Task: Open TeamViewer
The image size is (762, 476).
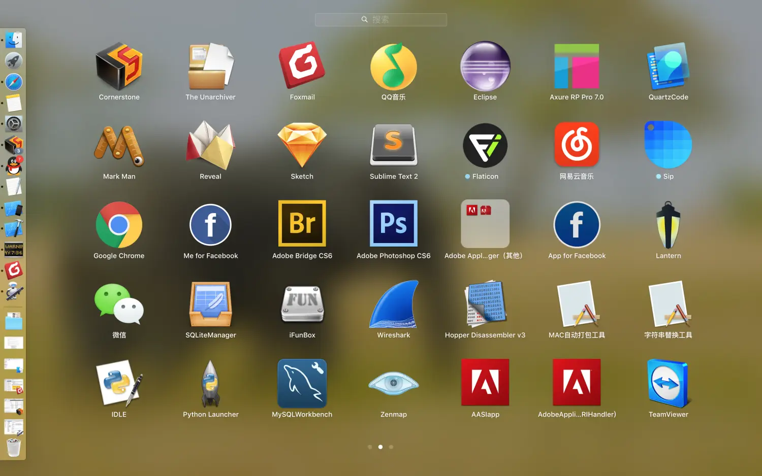Action: pos(668,383)
